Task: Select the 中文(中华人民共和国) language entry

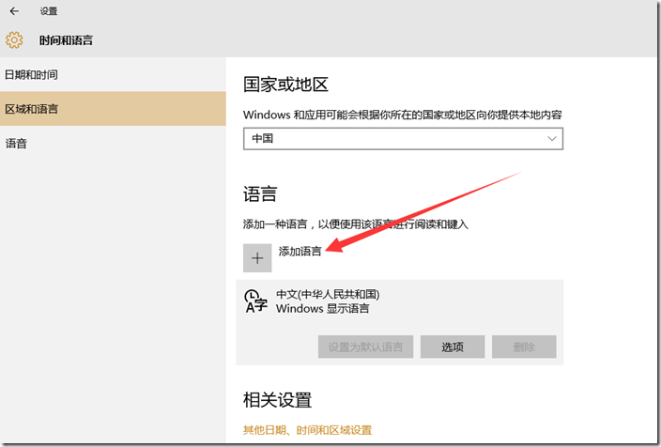Action: tap(400, 322)
